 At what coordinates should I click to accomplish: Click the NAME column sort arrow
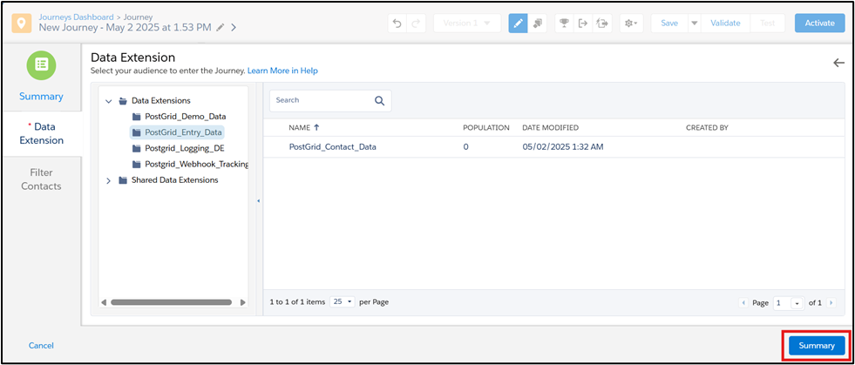pos(316,127)
